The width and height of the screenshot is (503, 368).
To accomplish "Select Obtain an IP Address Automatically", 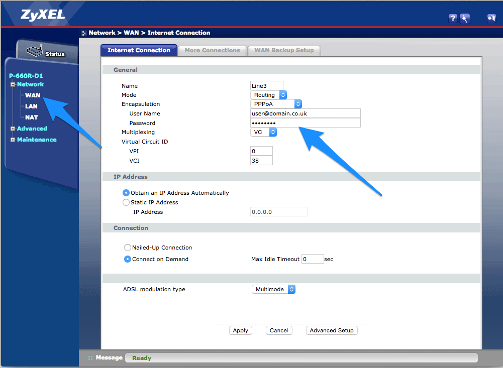I will pos(126,193).
